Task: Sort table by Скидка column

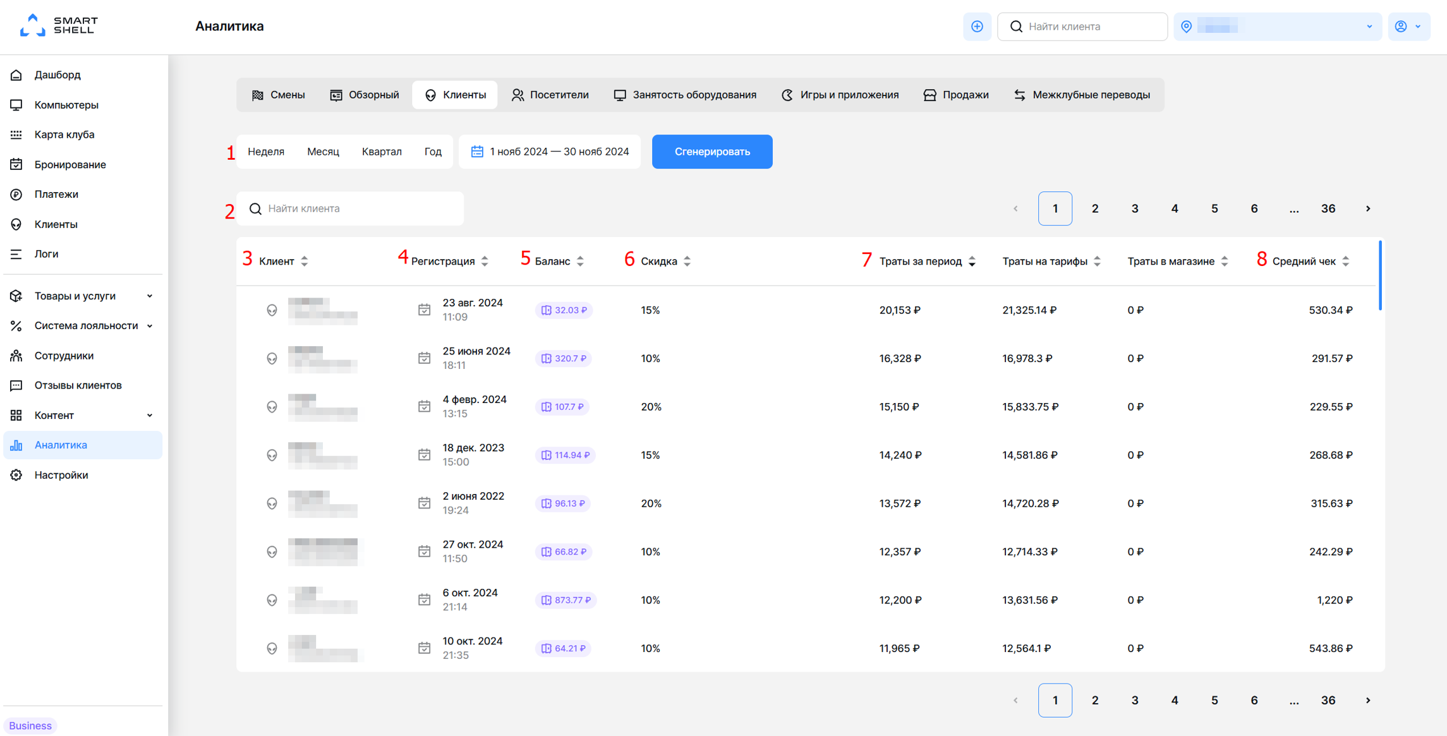Action: click(x=666, y=261)
